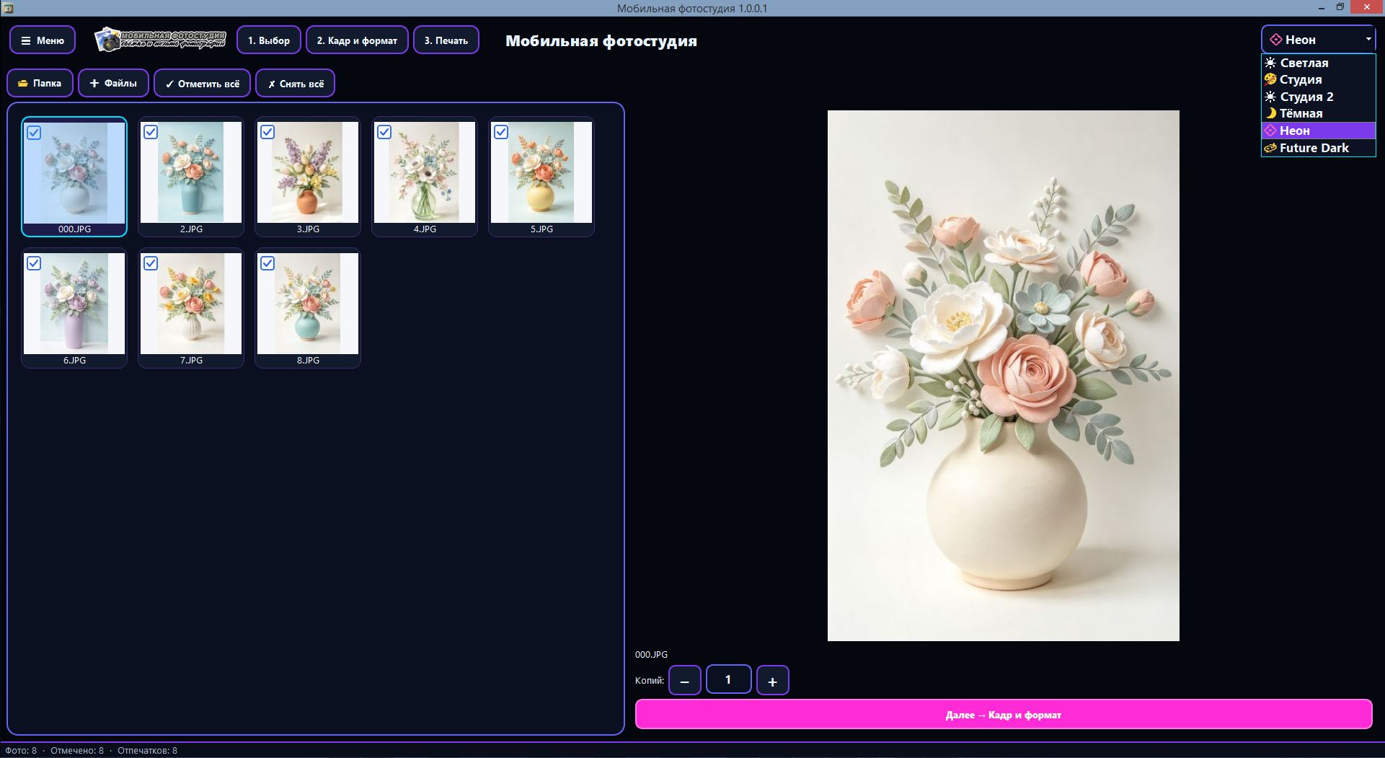Click the Отмечено: 8 status bar entry

[77, 751]
